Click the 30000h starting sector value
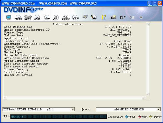Screen dimensions: 163x123 [x=126, y=64]
